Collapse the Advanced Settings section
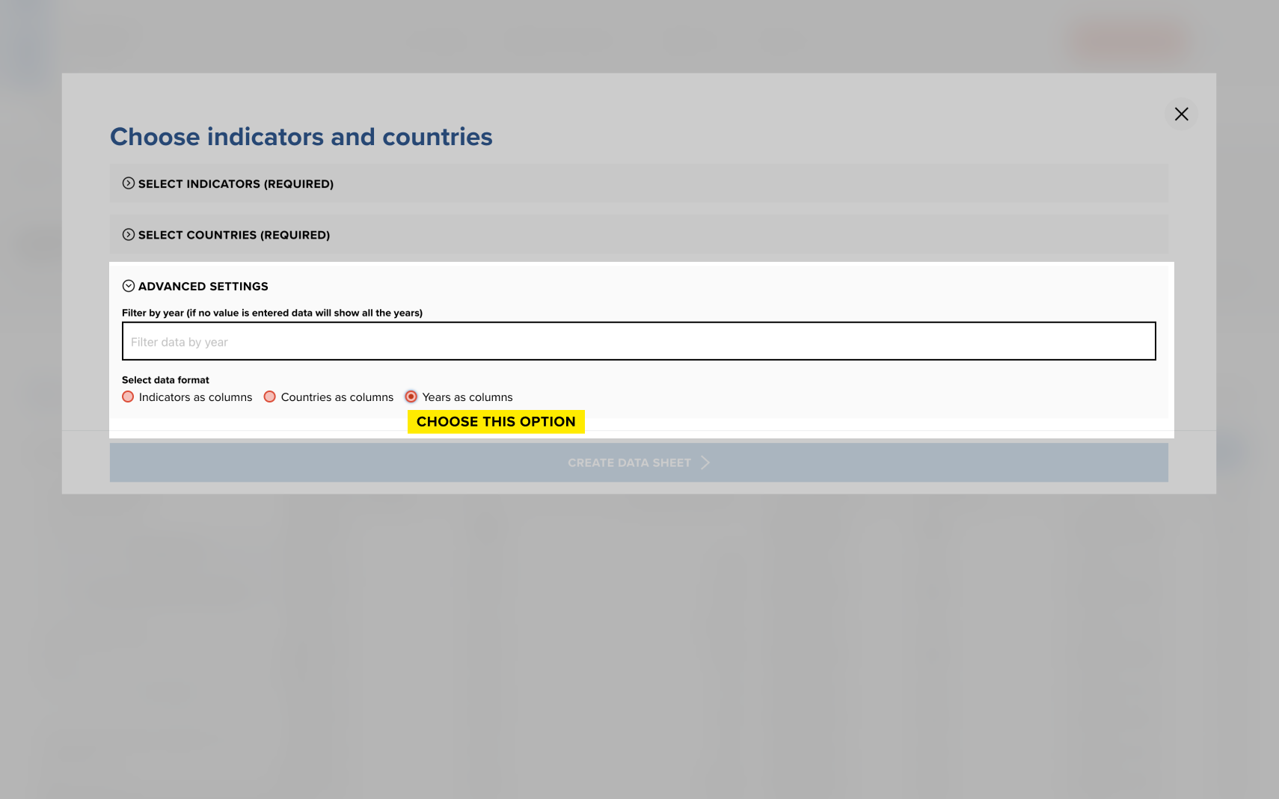Screen dimensions: 1279x799 coord(195,287)
